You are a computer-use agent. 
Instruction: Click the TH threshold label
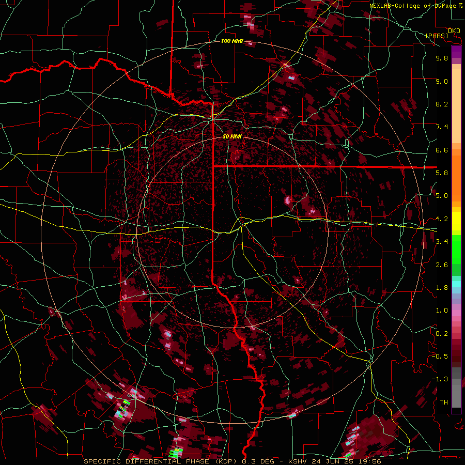point(444,402)
